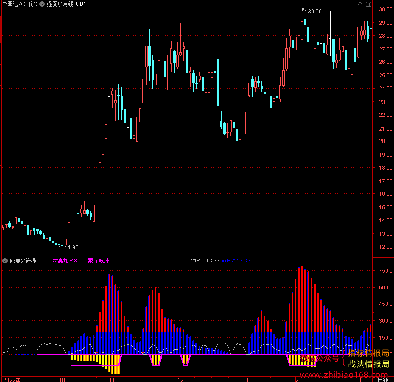Viewport: 394px width, 382px height.
Task: Click the 拉高加仓X output label
Action: pyautogui.click(x=67, y=261)
